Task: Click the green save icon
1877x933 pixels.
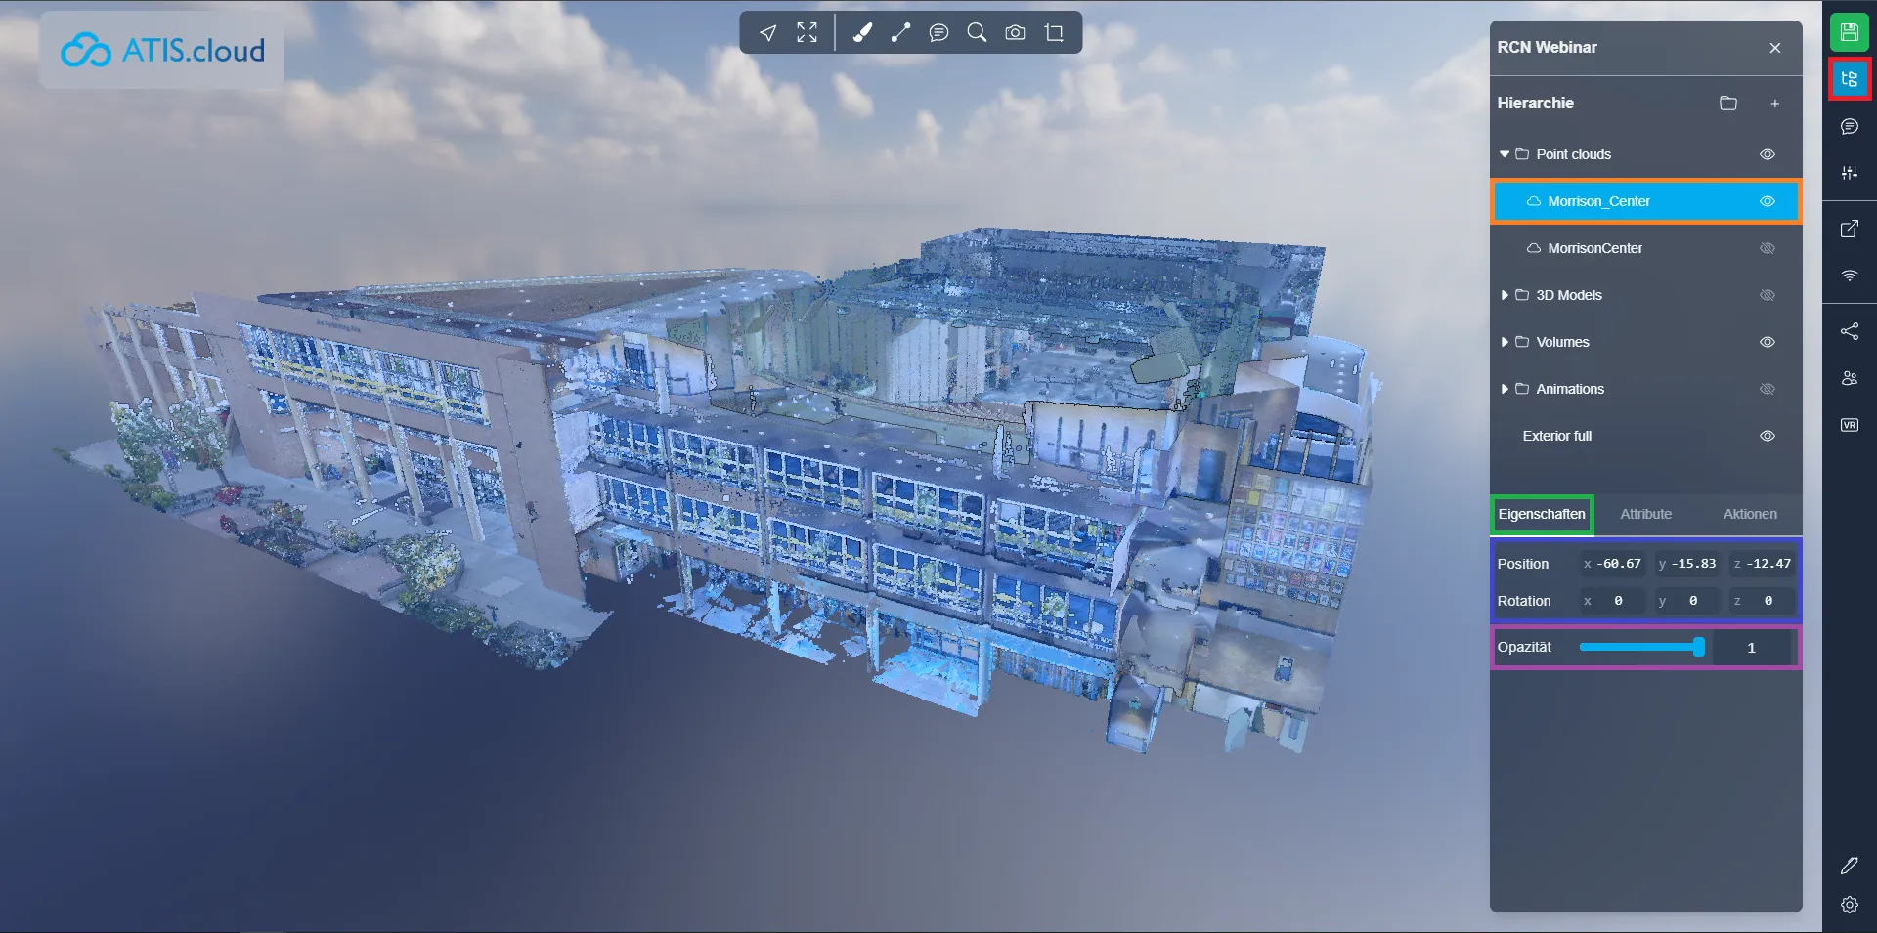Action: pos(1849,32)
